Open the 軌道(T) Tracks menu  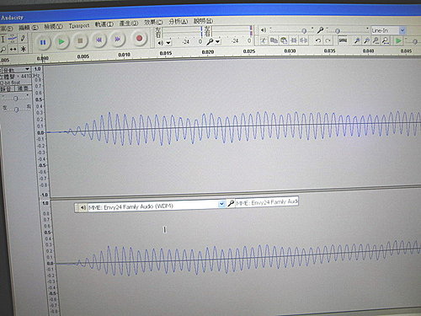(104, 24)
